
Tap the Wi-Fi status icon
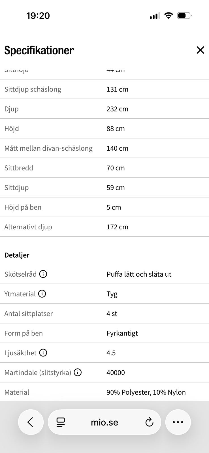click(169, 16)
